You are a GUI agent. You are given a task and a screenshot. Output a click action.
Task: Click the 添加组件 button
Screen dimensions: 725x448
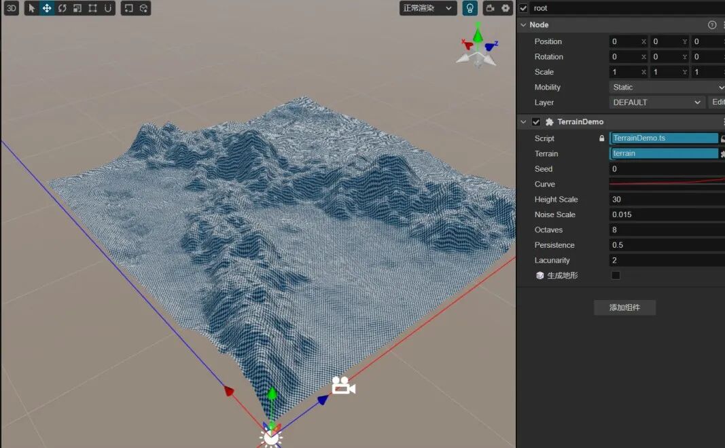[x=624, y=307]
